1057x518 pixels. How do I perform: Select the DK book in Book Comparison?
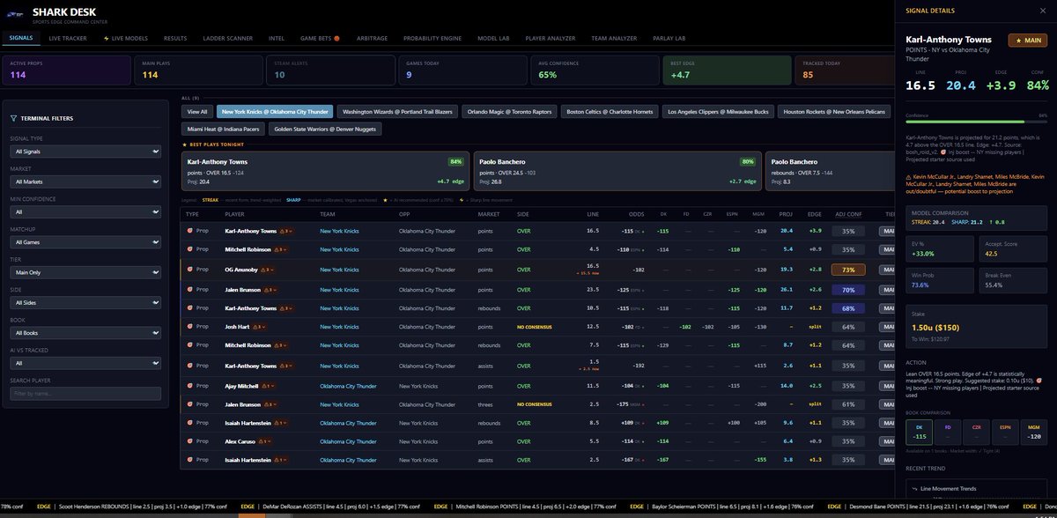(918, 431)
